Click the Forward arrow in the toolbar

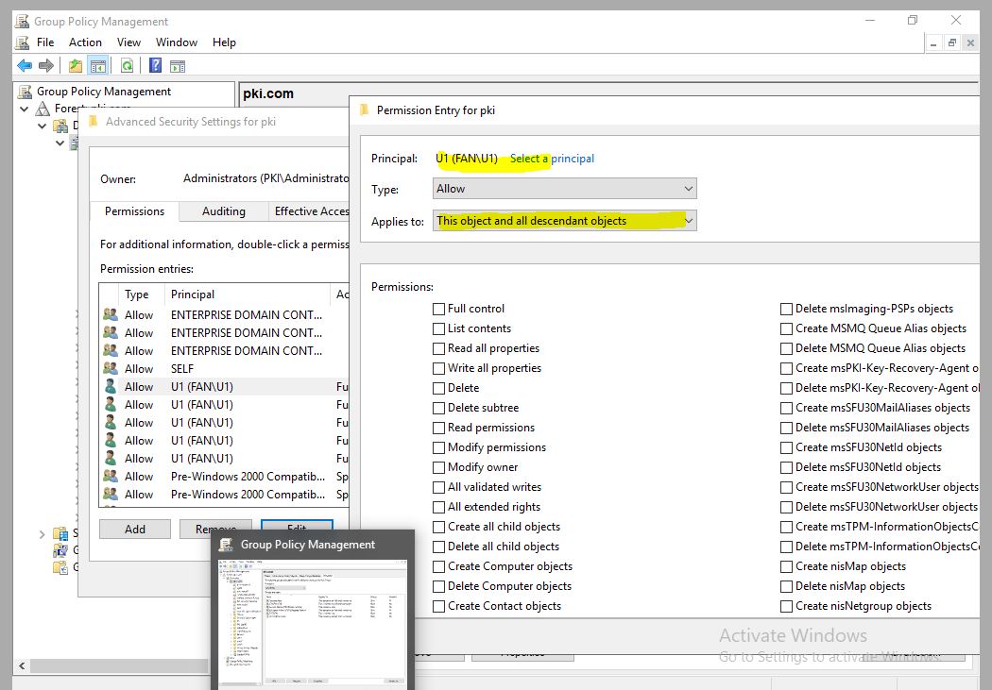coord(45,66)
